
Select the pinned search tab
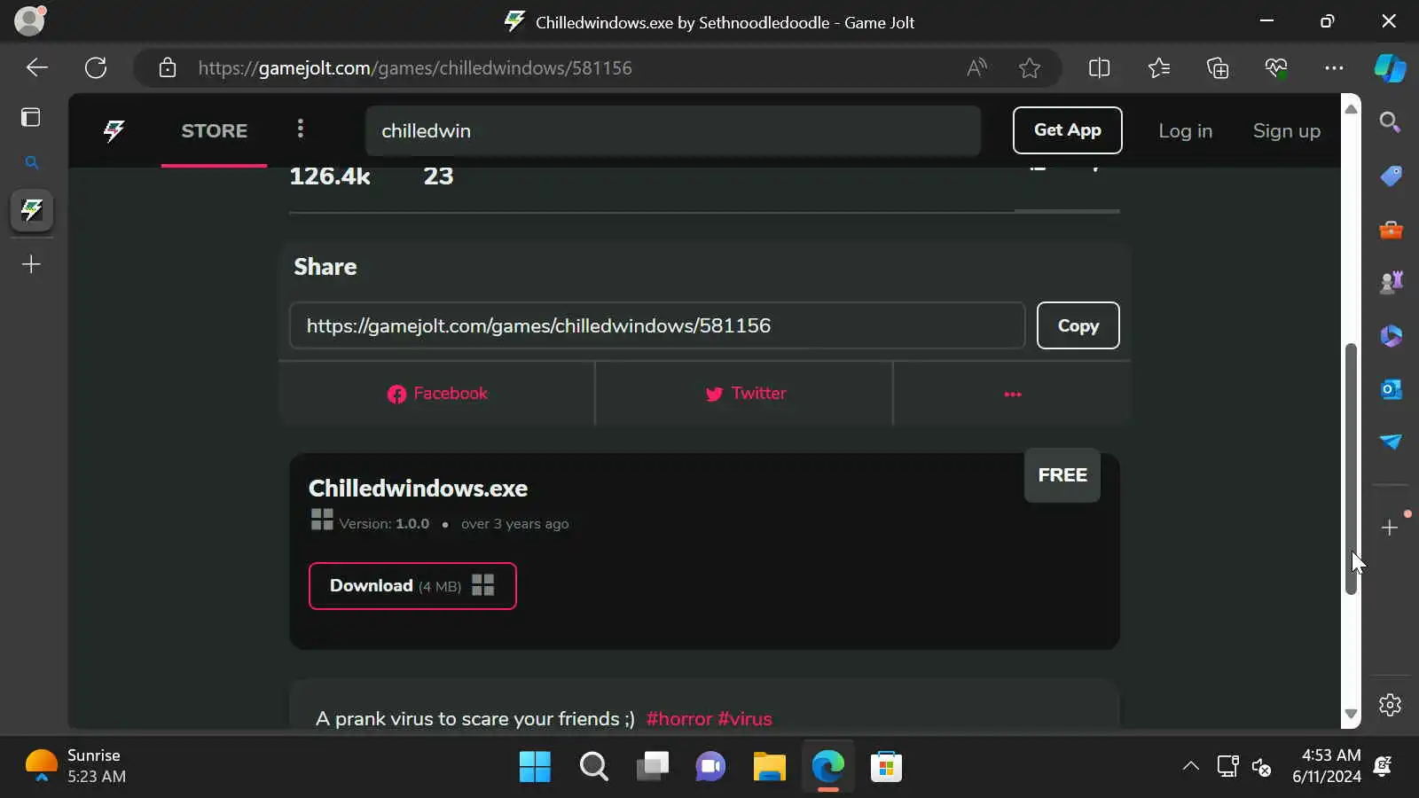click(31, 163)
